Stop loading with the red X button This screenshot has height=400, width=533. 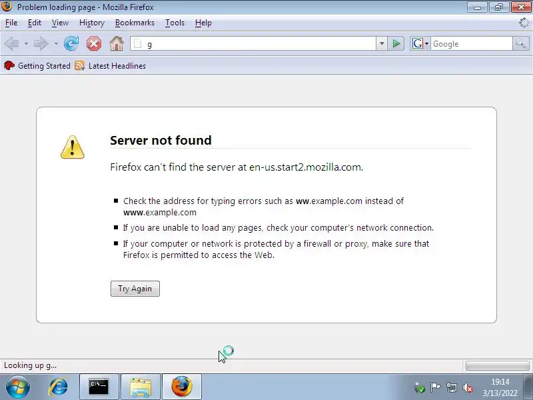point(94,43)
